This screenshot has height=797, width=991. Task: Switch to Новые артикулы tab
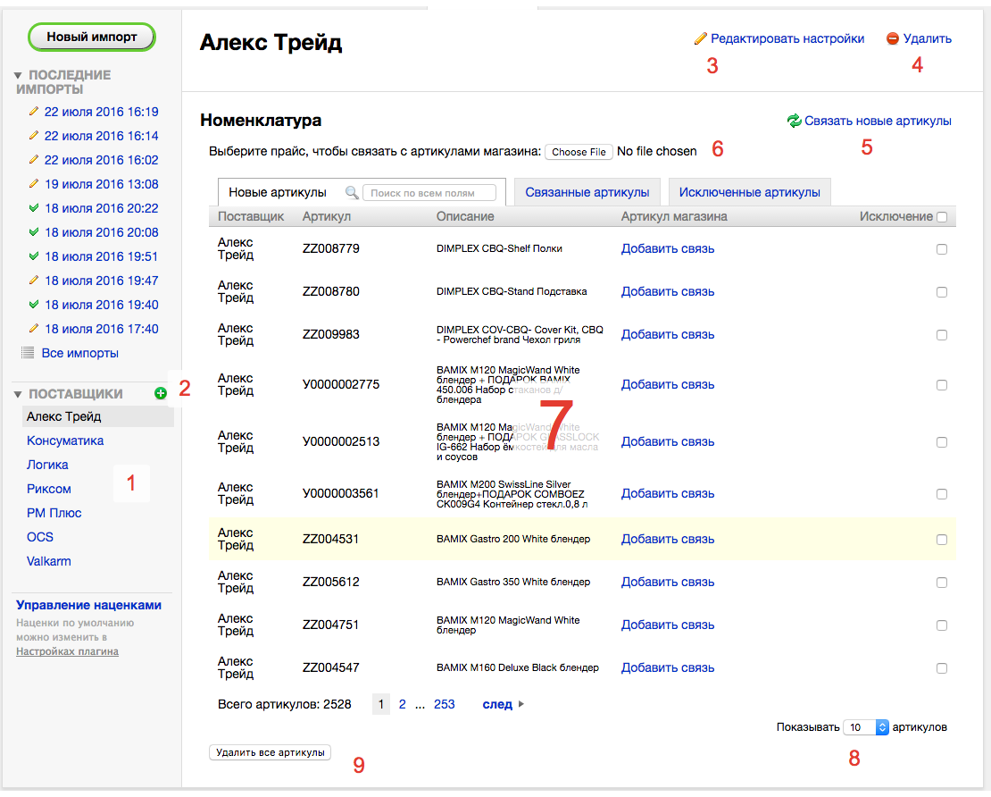[278, 192]
